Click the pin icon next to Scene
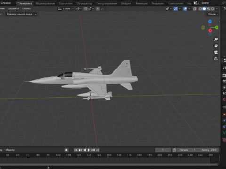This screenshot has width=226, height=169. click(x=224, y=3)
